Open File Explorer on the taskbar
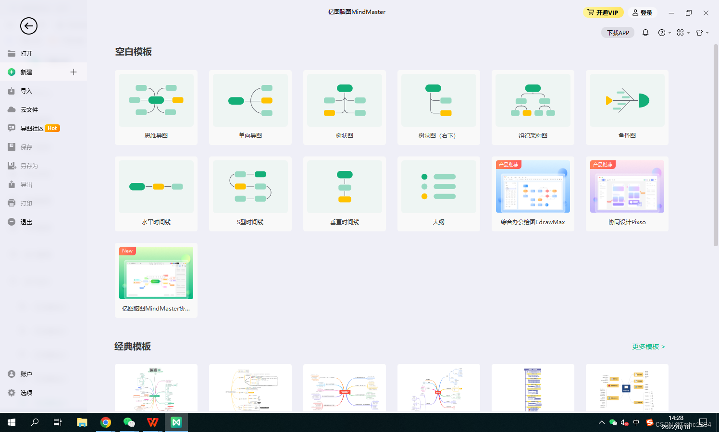The width and height of the screenshot is (719, 432). 82,422
